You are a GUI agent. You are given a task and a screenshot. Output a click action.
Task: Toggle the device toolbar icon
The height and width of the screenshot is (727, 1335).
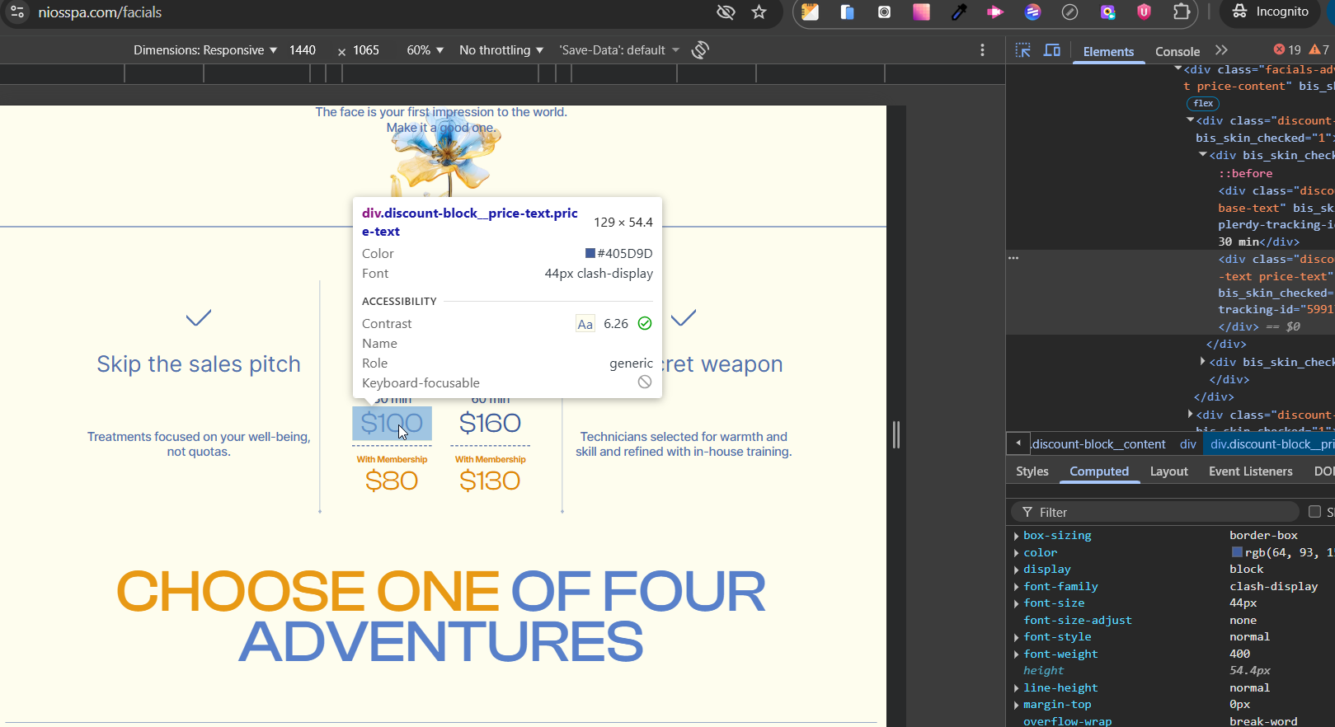(1052, 50)
